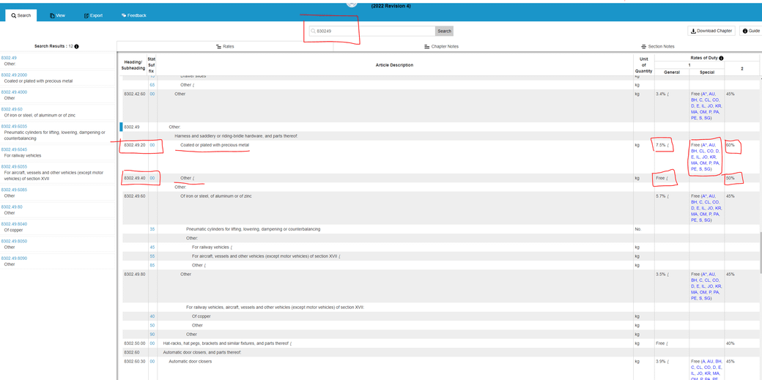
Task: Click the Download Chapter button
Action: click(711, 31)
